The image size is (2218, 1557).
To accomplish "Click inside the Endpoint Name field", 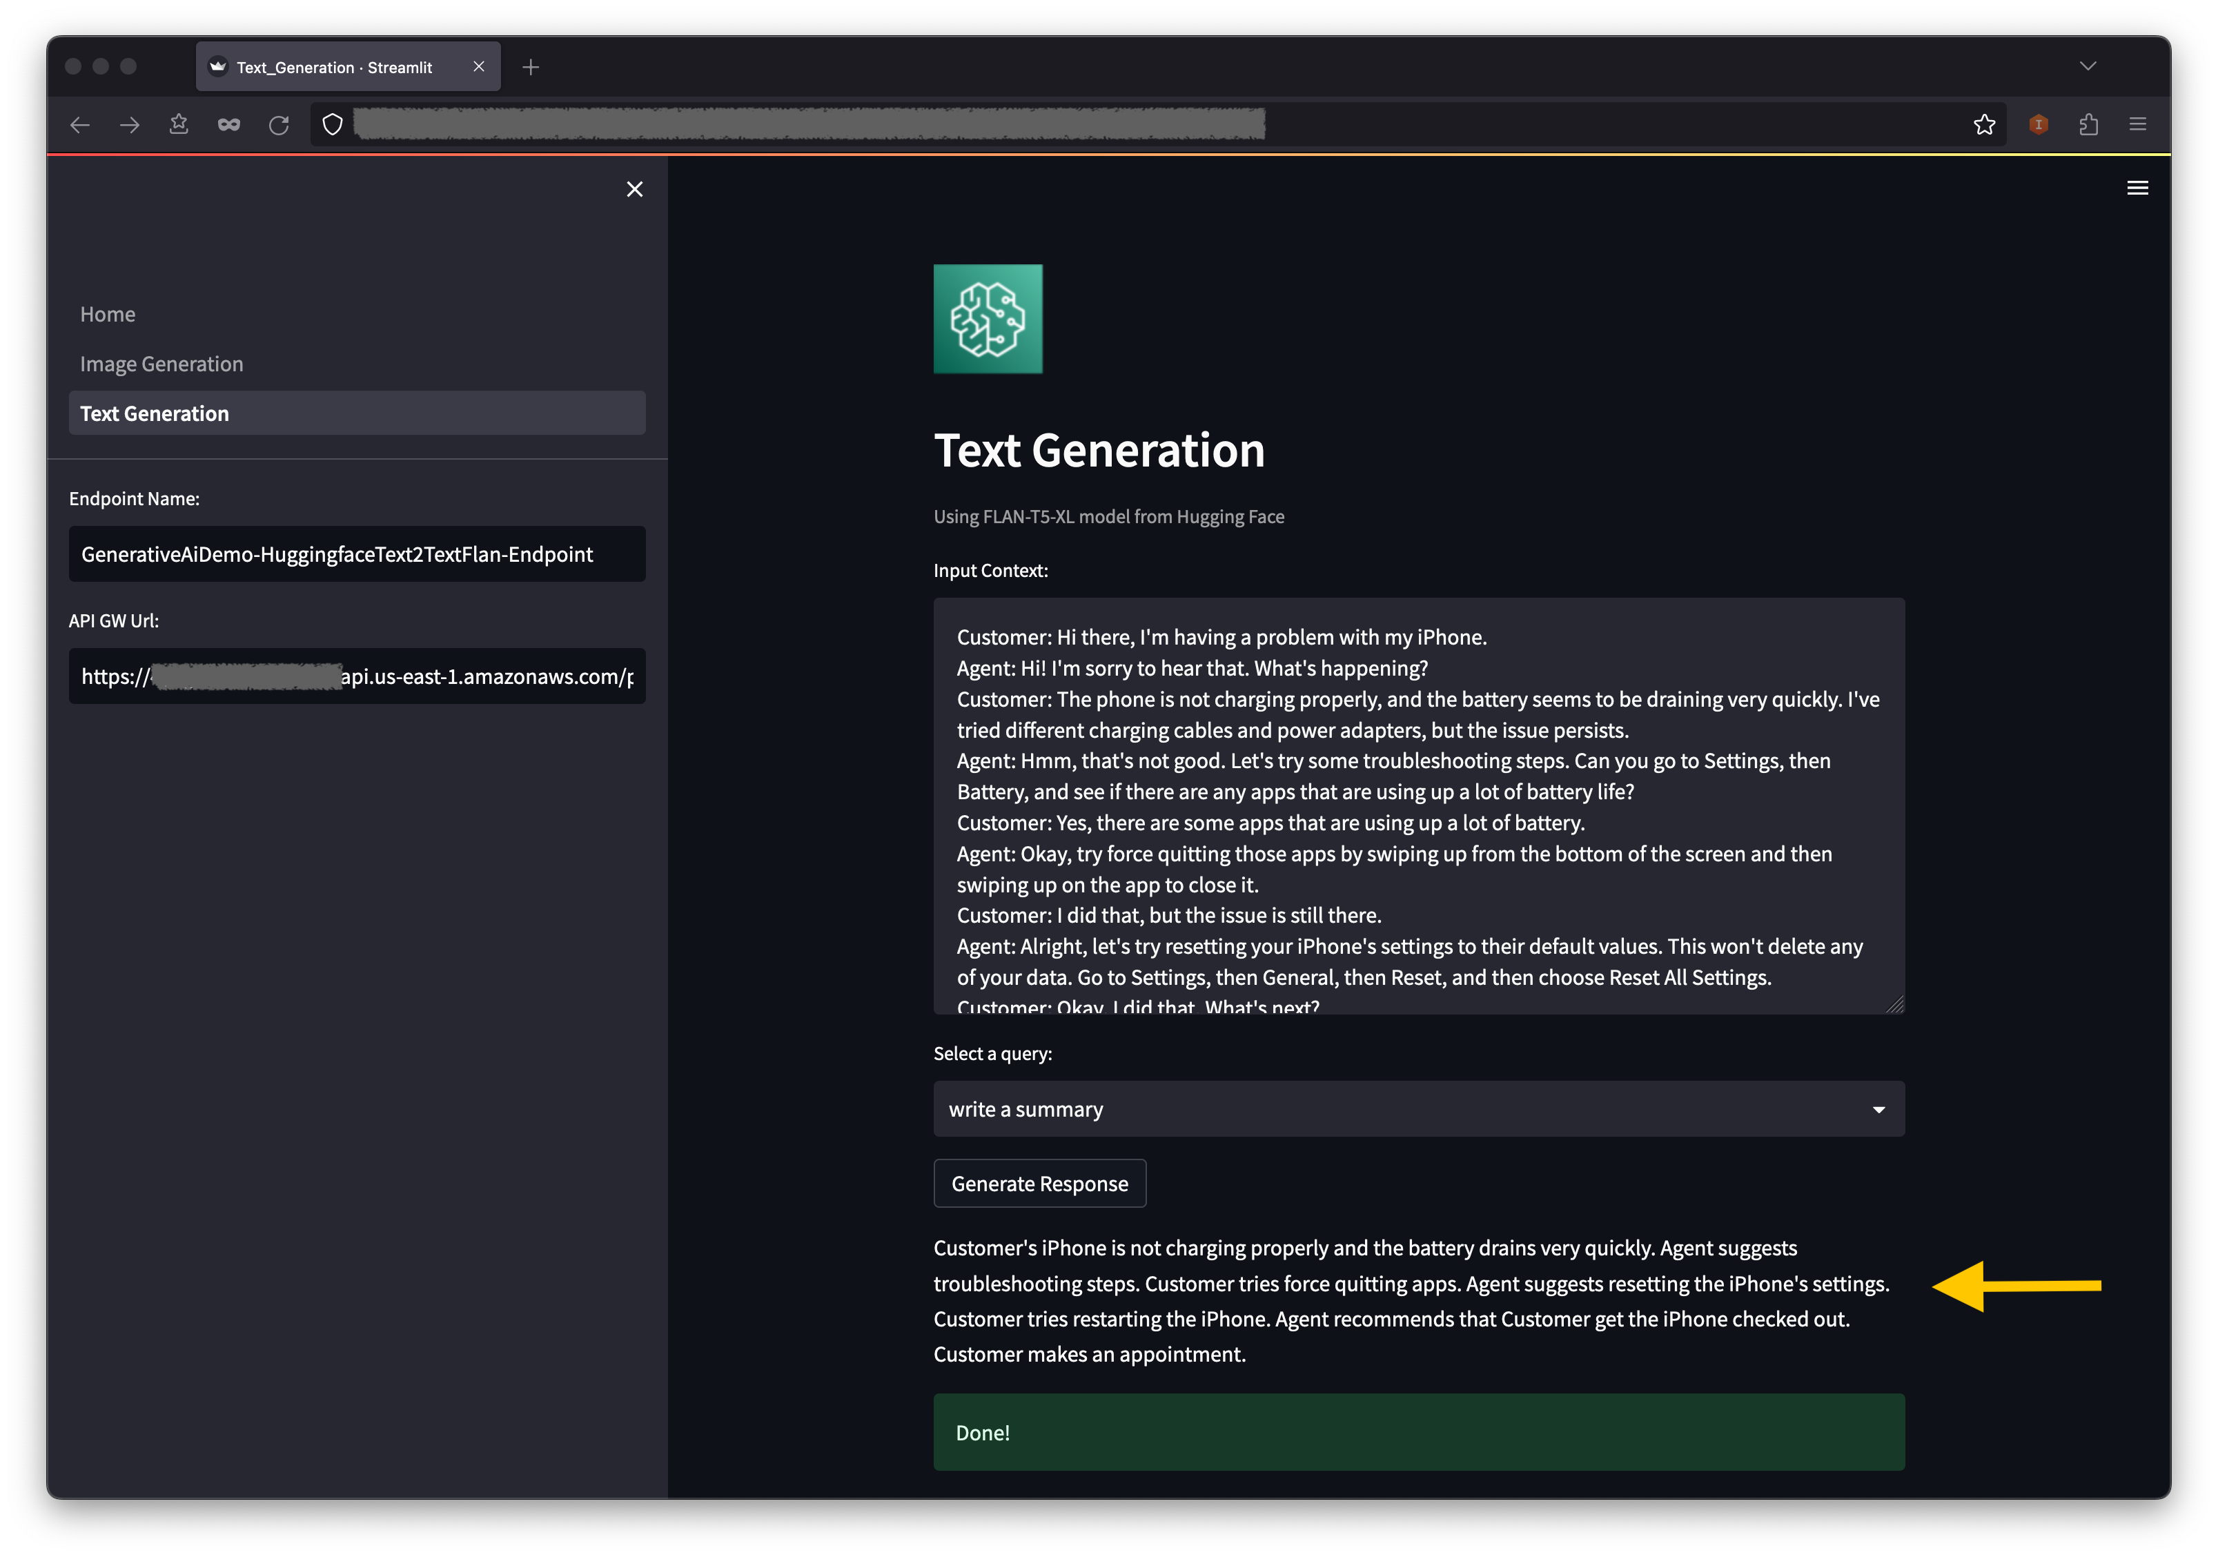I will point(357,554).
